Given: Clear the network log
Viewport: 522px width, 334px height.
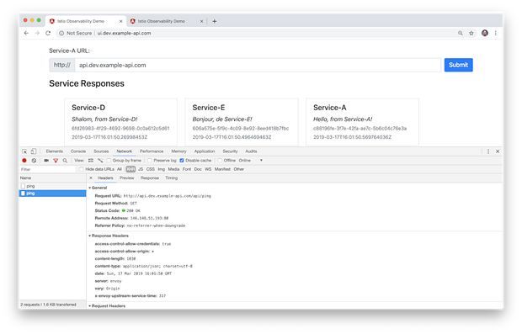Looking at the screenshot, I should click(x=34, y=161).
